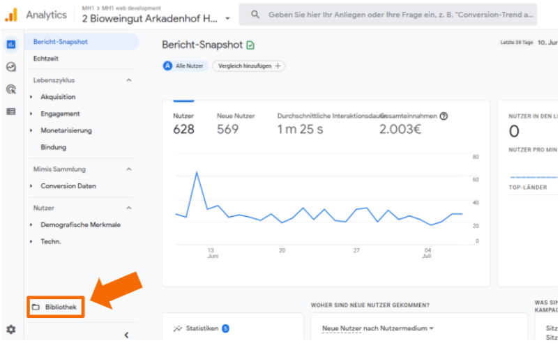
Task: Open the Explore icon in left rail
Action: (x=10, y=67)
